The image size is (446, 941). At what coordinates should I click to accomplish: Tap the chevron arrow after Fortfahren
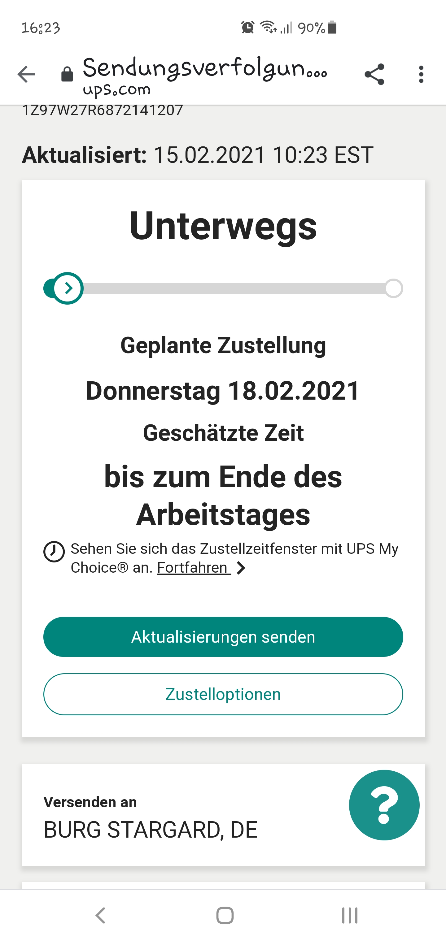click(241, 568)
